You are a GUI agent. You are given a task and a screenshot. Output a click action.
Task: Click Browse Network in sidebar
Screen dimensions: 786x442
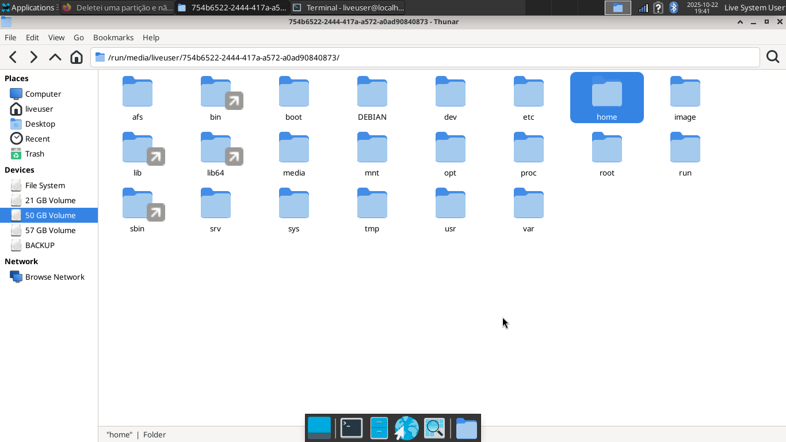55,277
